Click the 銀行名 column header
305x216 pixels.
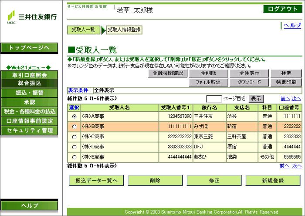(x=210, y=108)
